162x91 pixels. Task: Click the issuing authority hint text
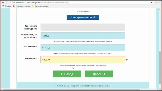(83, 65)
